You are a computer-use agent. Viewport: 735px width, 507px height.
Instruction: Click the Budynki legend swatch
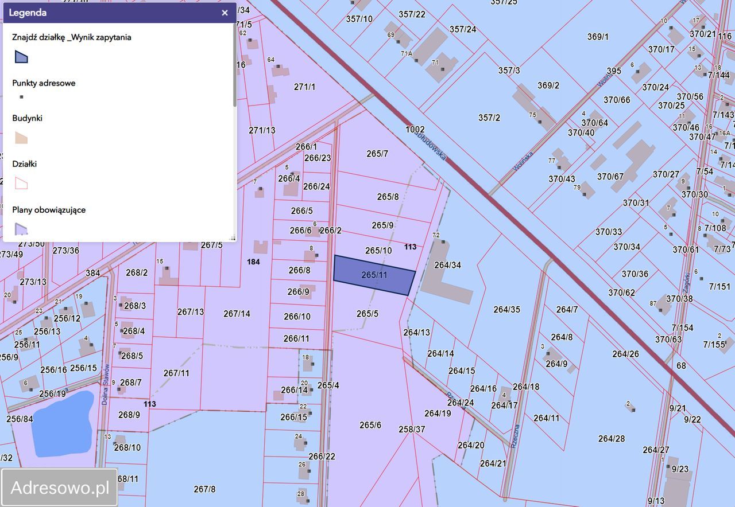pos(21,138)
